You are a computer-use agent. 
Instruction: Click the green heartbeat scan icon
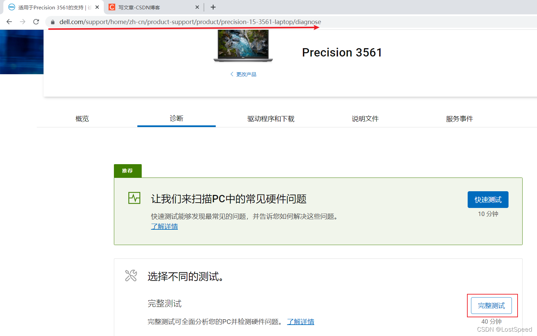click(x=134, y=198)
